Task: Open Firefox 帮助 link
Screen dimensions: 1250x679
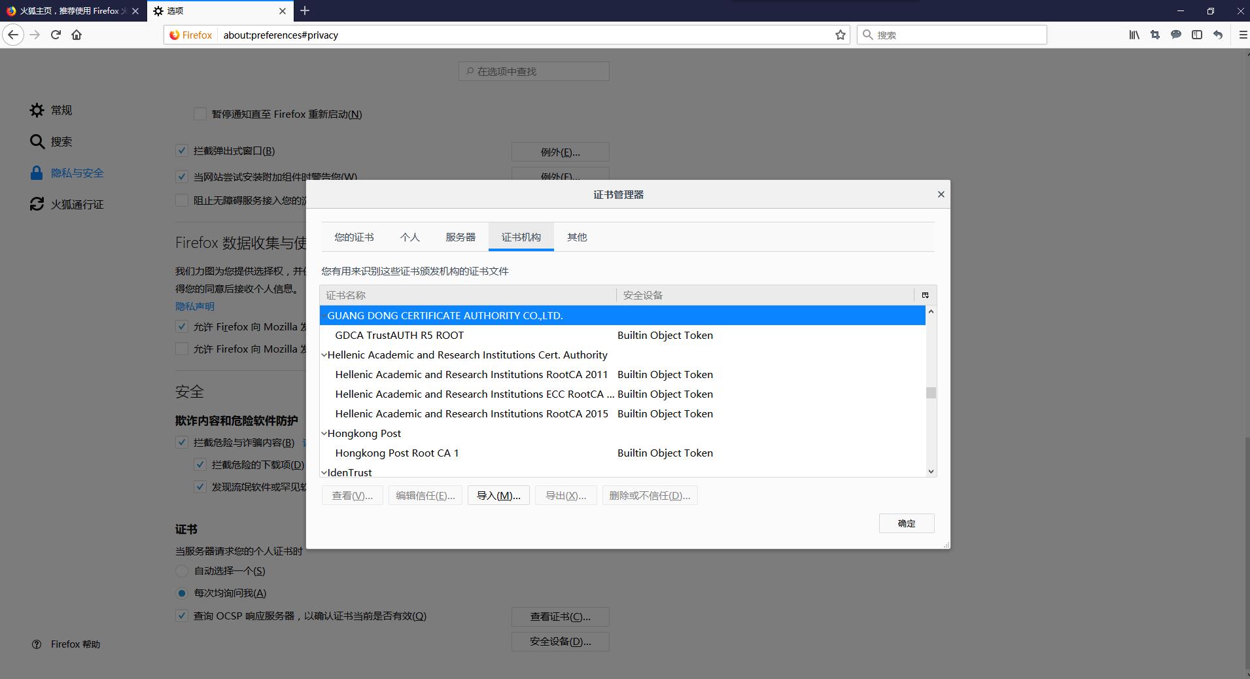Action: pyautogui.click(x=66, y=644)
